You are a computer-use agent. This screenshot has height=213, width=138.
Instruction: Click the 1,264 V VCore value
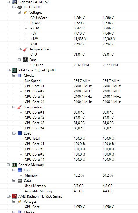[79, 18]
